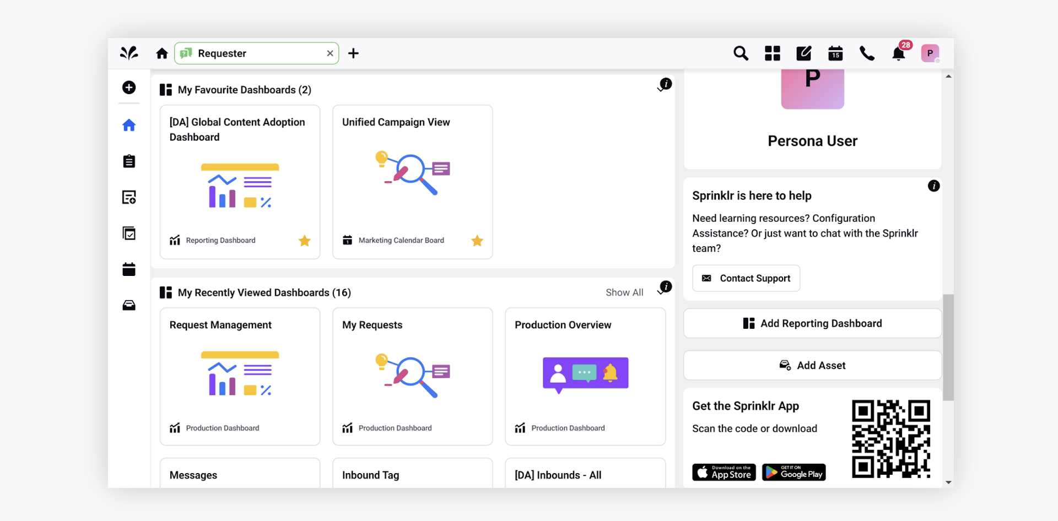Open the [DA] Inbounds - All card

(x=585, y=473)
